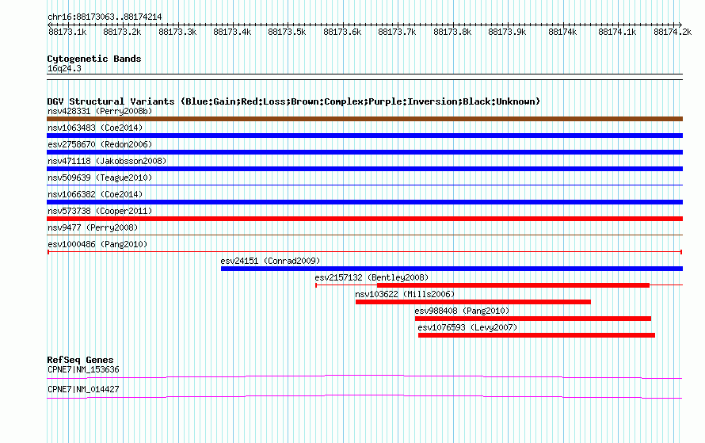The width and height of the screenshot is (705, 443).
Task: Open the nsv1063483 (Coe2014) variant label
Action: pyautogui.click(x=95, y=128)
